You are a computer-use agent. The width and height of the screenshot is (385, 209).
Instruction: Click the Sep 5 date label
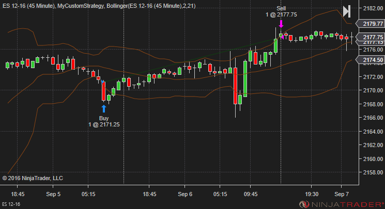[x=53, y=194]
